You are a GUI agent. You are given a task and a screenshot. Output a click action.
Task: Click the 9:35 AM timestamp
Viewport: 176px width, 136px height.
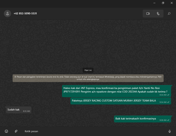(x=26, y=111)
